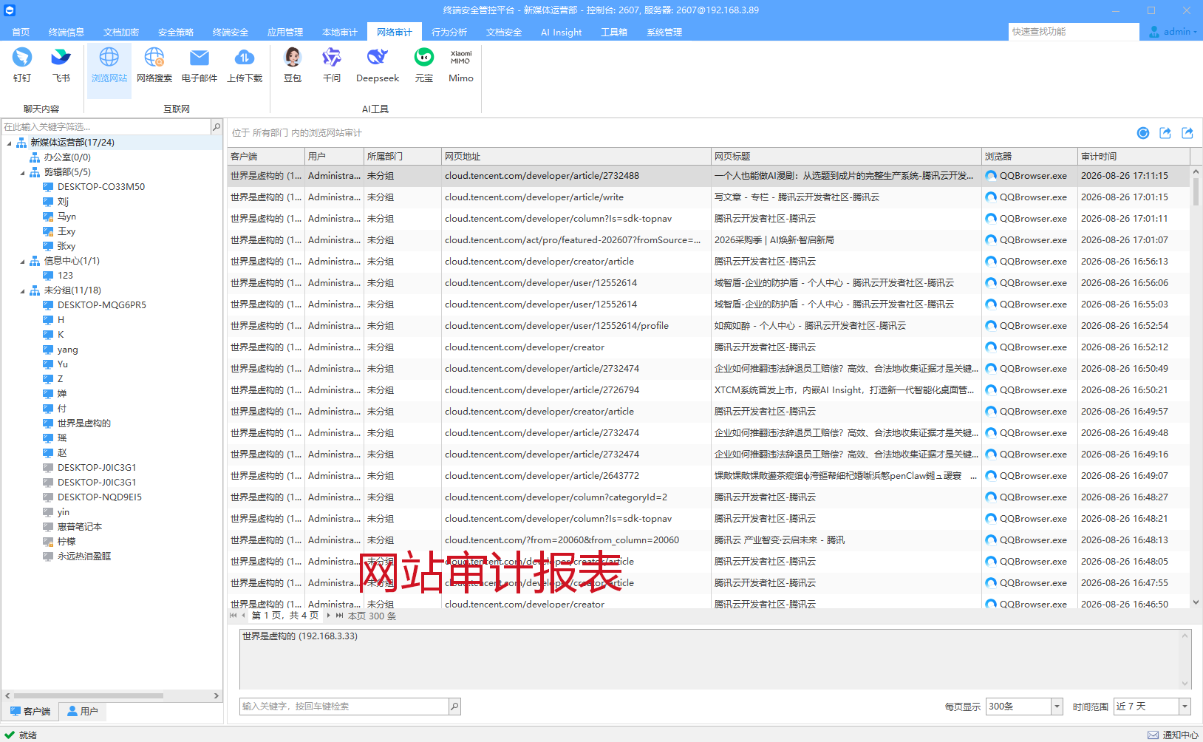1203x742 pixels.
Task: Select the DESKTOP-NQD9EI5 tree item
Action: coord(100,497)
